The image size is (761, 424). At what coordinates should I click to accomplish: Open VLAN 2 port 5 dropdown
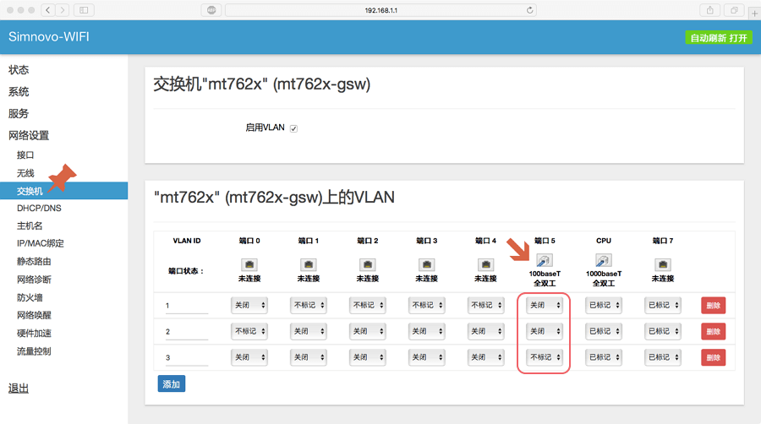[544, 331]
